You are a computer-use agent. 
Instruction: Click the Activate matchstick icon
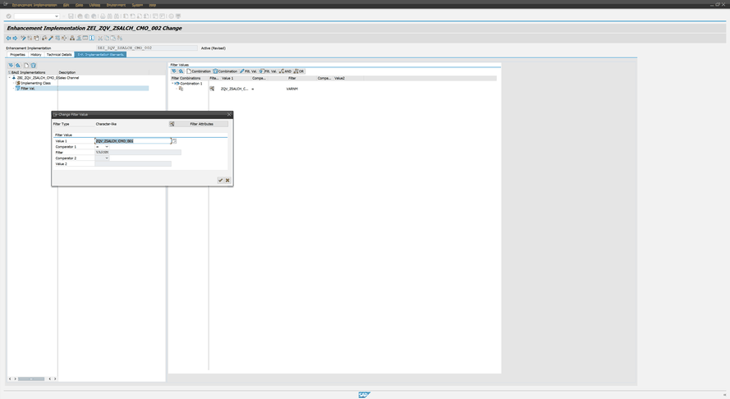pos(51,39)
